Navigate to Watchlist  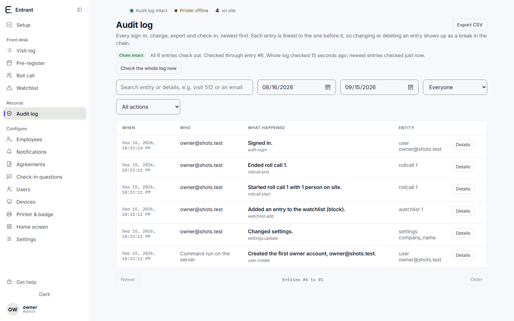click(45, 88)
